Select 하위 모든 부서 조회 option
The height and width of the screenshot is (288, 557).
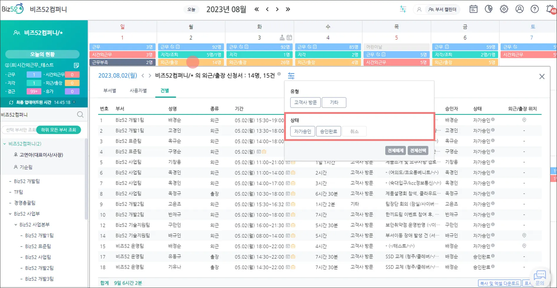point(58,130)
